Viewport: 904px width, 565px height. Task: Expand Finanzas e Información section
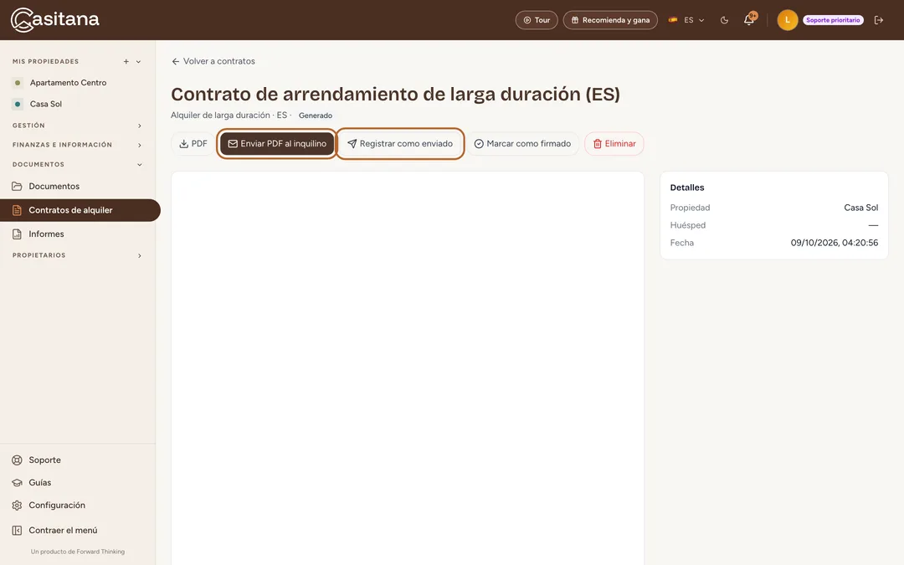point(77,145)
